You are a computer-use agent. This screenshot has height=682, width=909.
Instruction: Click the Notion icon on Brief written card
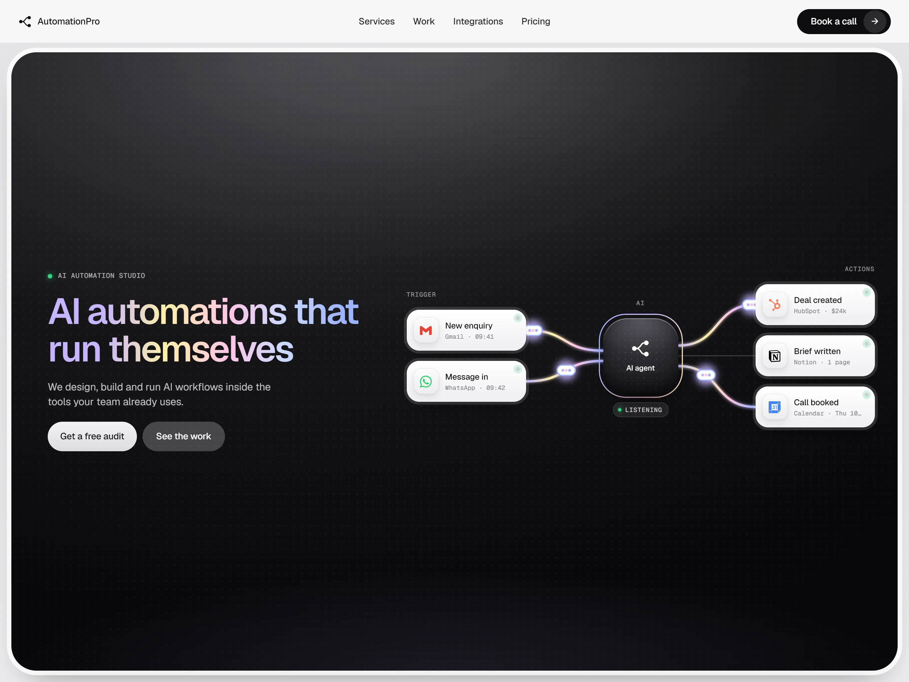click(x=775, y=356)
